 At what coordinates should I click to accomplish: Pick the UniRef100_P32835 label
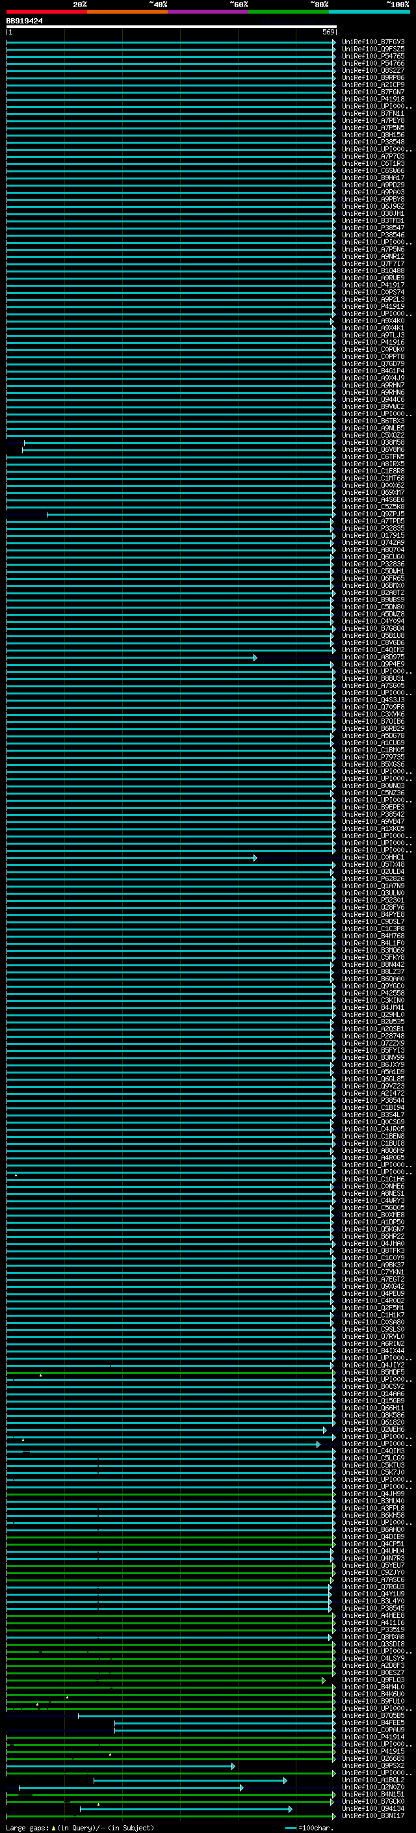pyautogui.click(x=372, y=528)
